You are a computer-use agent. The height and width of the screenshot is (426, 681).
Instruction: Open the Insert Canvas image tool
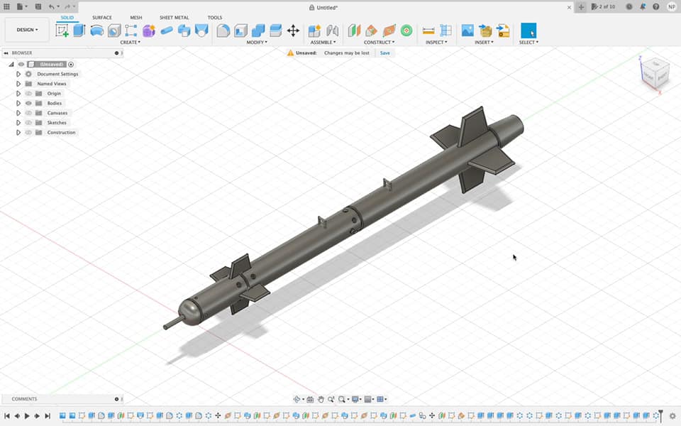(x=467, y=31)
